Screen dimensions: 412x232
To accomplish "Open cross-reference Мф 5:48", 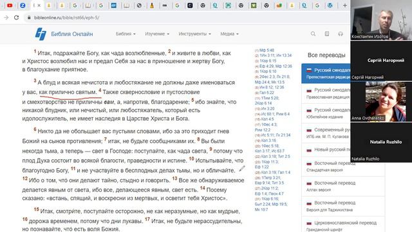I will click(x=267, y=50).
